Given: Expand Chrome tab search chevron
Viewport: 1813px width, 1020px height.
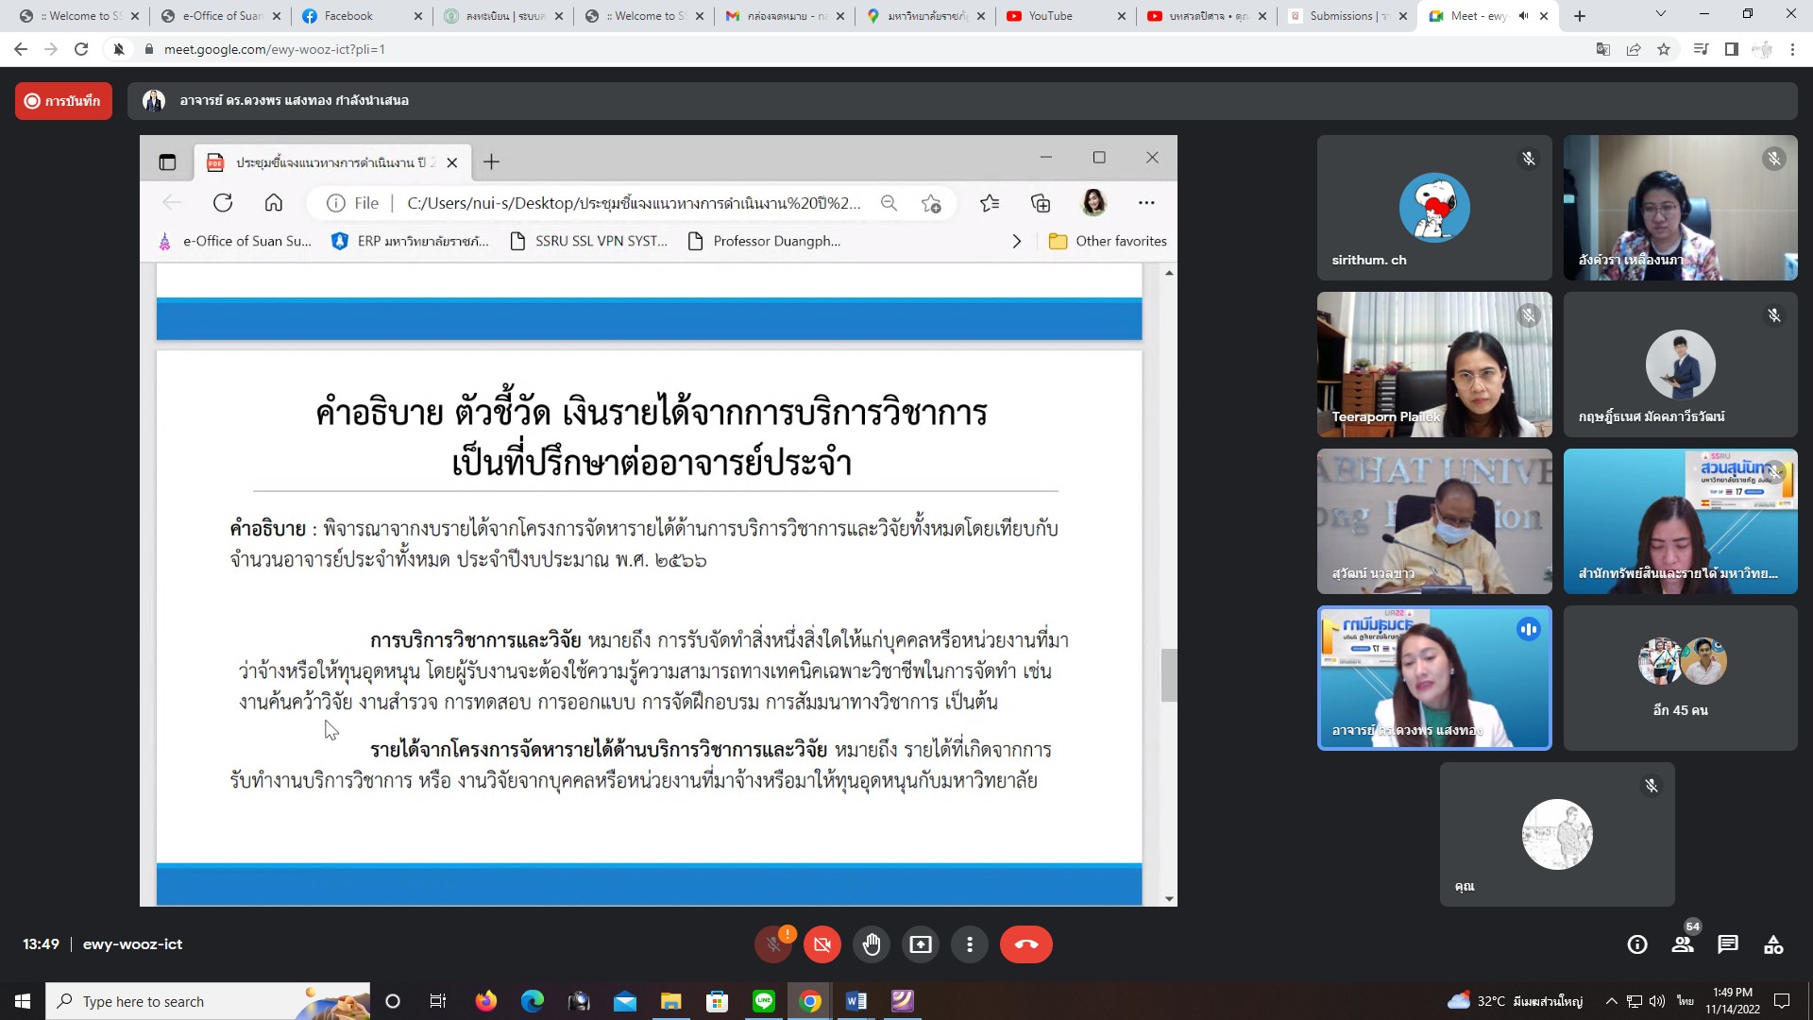Looking at the screenshot, I should tap(1660, 14).
